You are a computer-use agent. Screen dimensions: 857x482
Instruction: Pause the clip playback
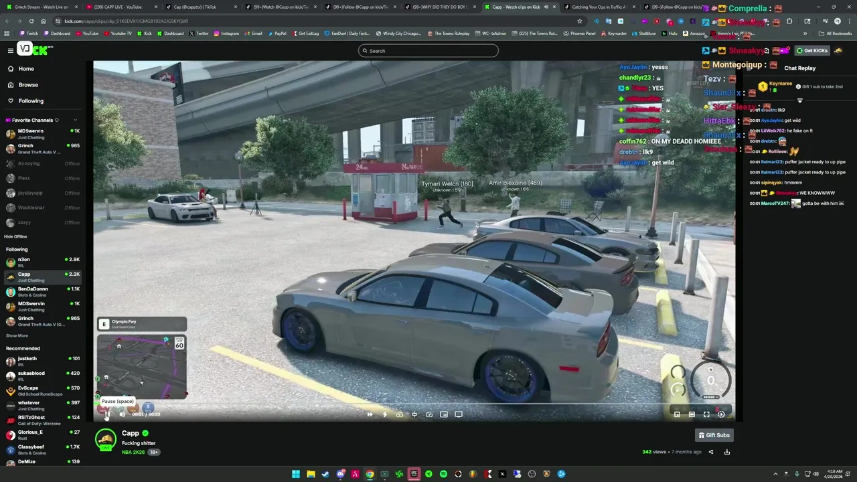[x=106, y=414]
